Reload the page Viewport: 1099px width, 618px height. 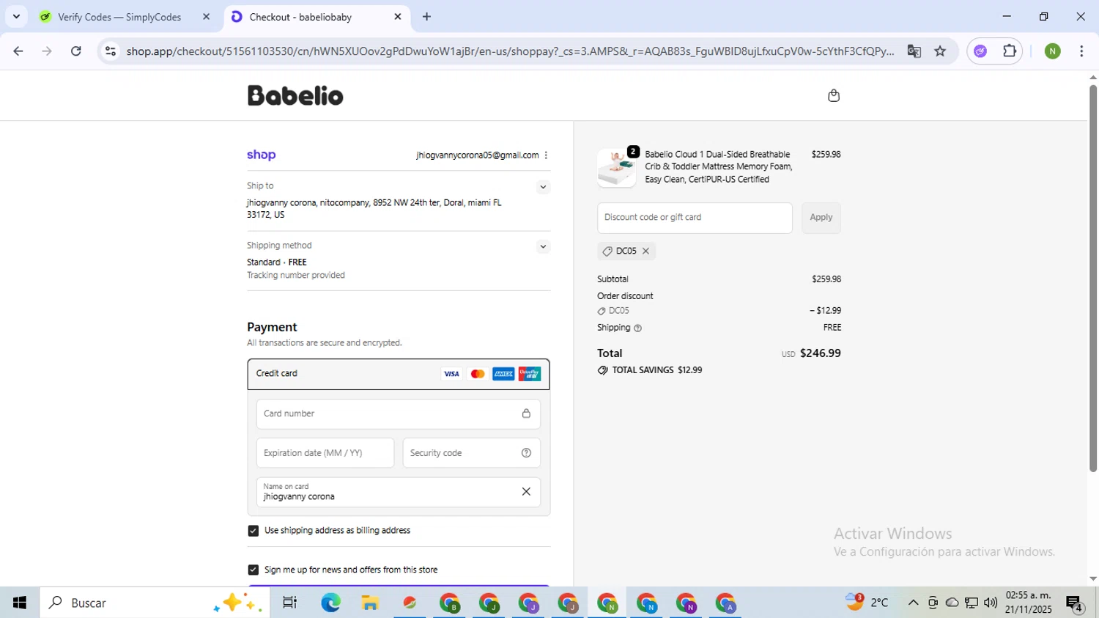click(x=76, y=51)
